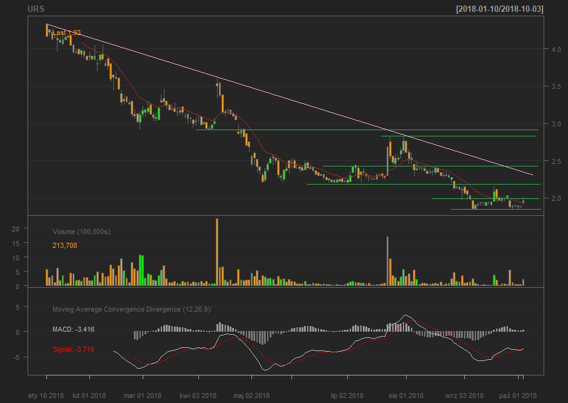Image resolution: width=568 pixels, height=403 pixels.
Task: Click the date range label 2018-01-10/2018-10-03
Action: tap(500, 9)
